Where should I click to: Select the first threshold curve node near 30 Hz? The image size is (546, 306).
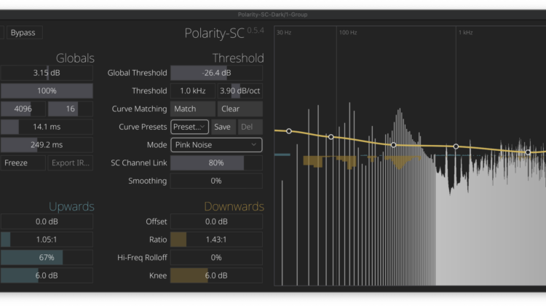point(289,131)
